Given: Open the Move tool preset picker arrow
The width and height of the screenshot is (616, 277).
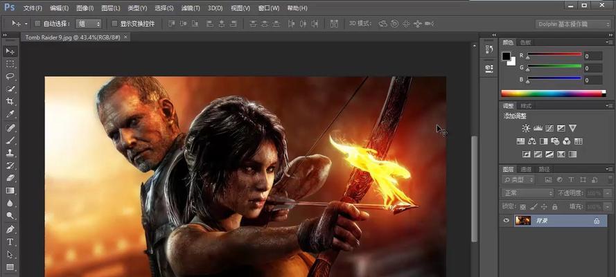Looking at the screenshot, I should click(x=26, y=24).
